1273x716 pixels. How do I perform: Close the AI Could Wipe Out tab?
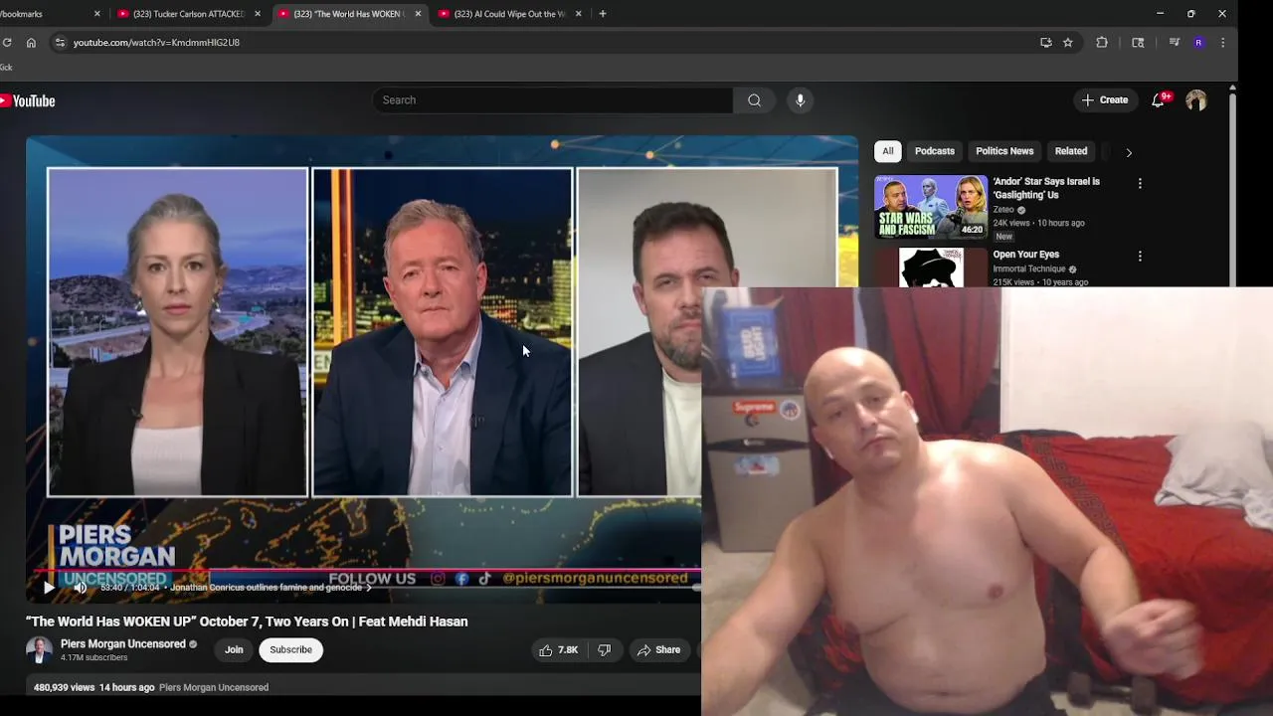pos(579,14)
